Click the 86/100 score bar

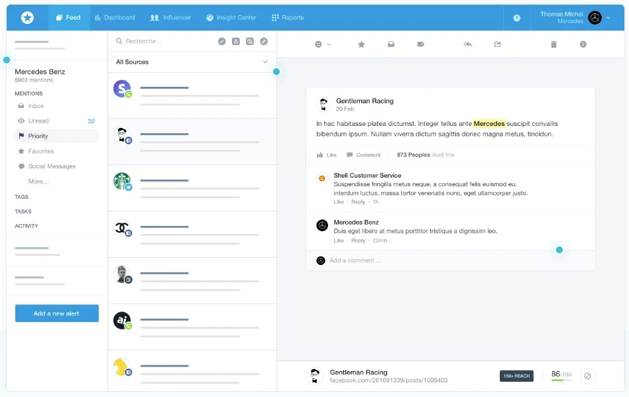point(561,376)
